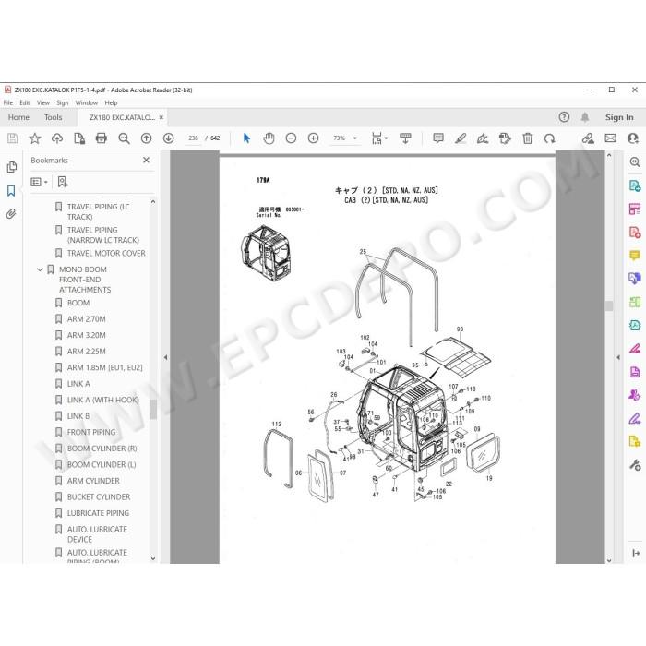Open the Help question mark
The image size is (646, 646).
[564, 117]
